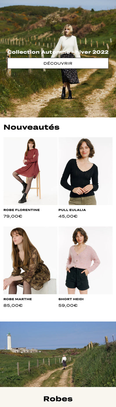Open the Short Heidi product photo
Viewport: 116px width, 407px height.
tap(86, 260)
